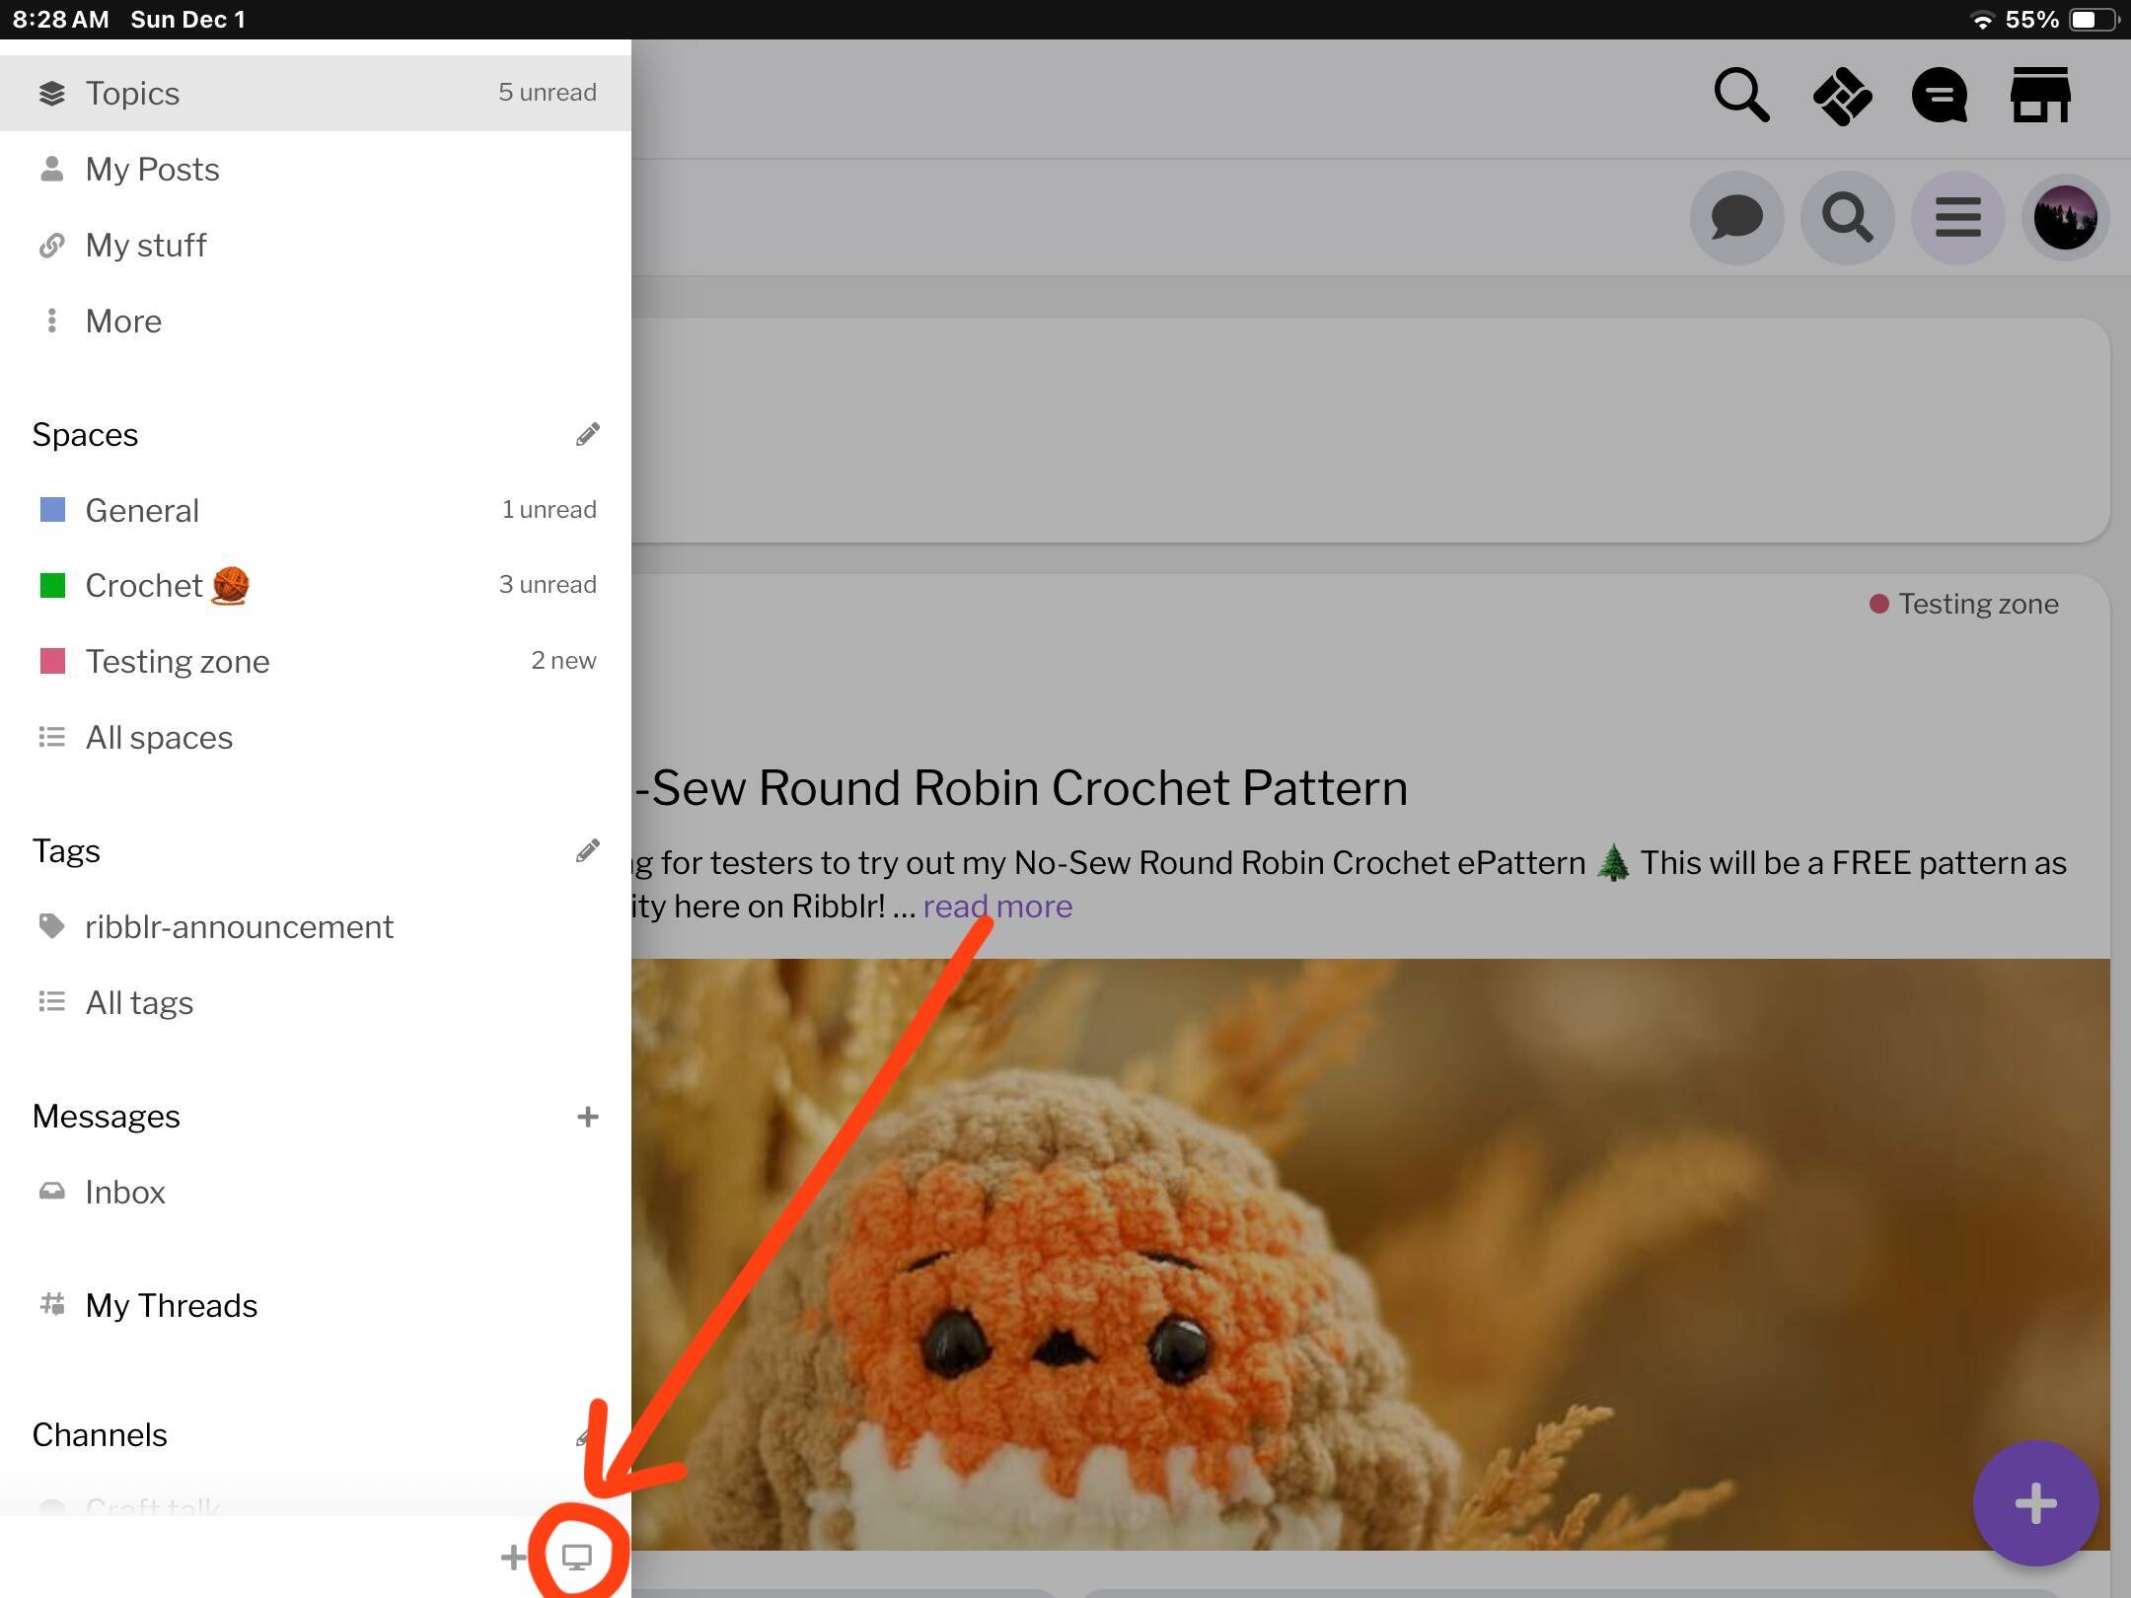Click the 1 unread count on General

point(549,509)
